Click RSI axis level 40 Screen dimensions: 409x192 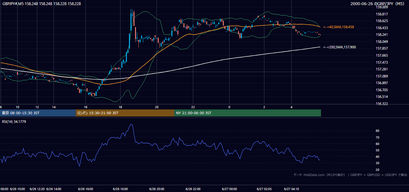377,157
